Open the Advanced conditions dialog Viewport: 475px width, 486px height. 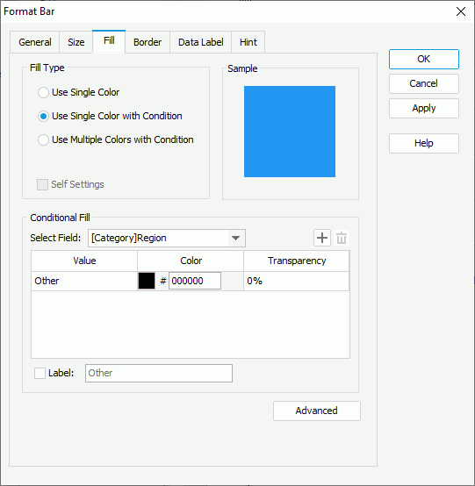tap(317, 411)
